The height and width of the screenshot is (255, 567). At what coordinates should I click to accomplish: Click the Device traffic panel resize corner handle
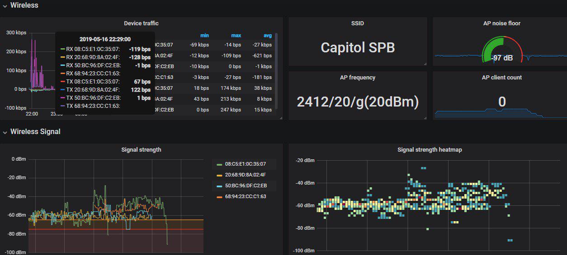tap(281, 118)
